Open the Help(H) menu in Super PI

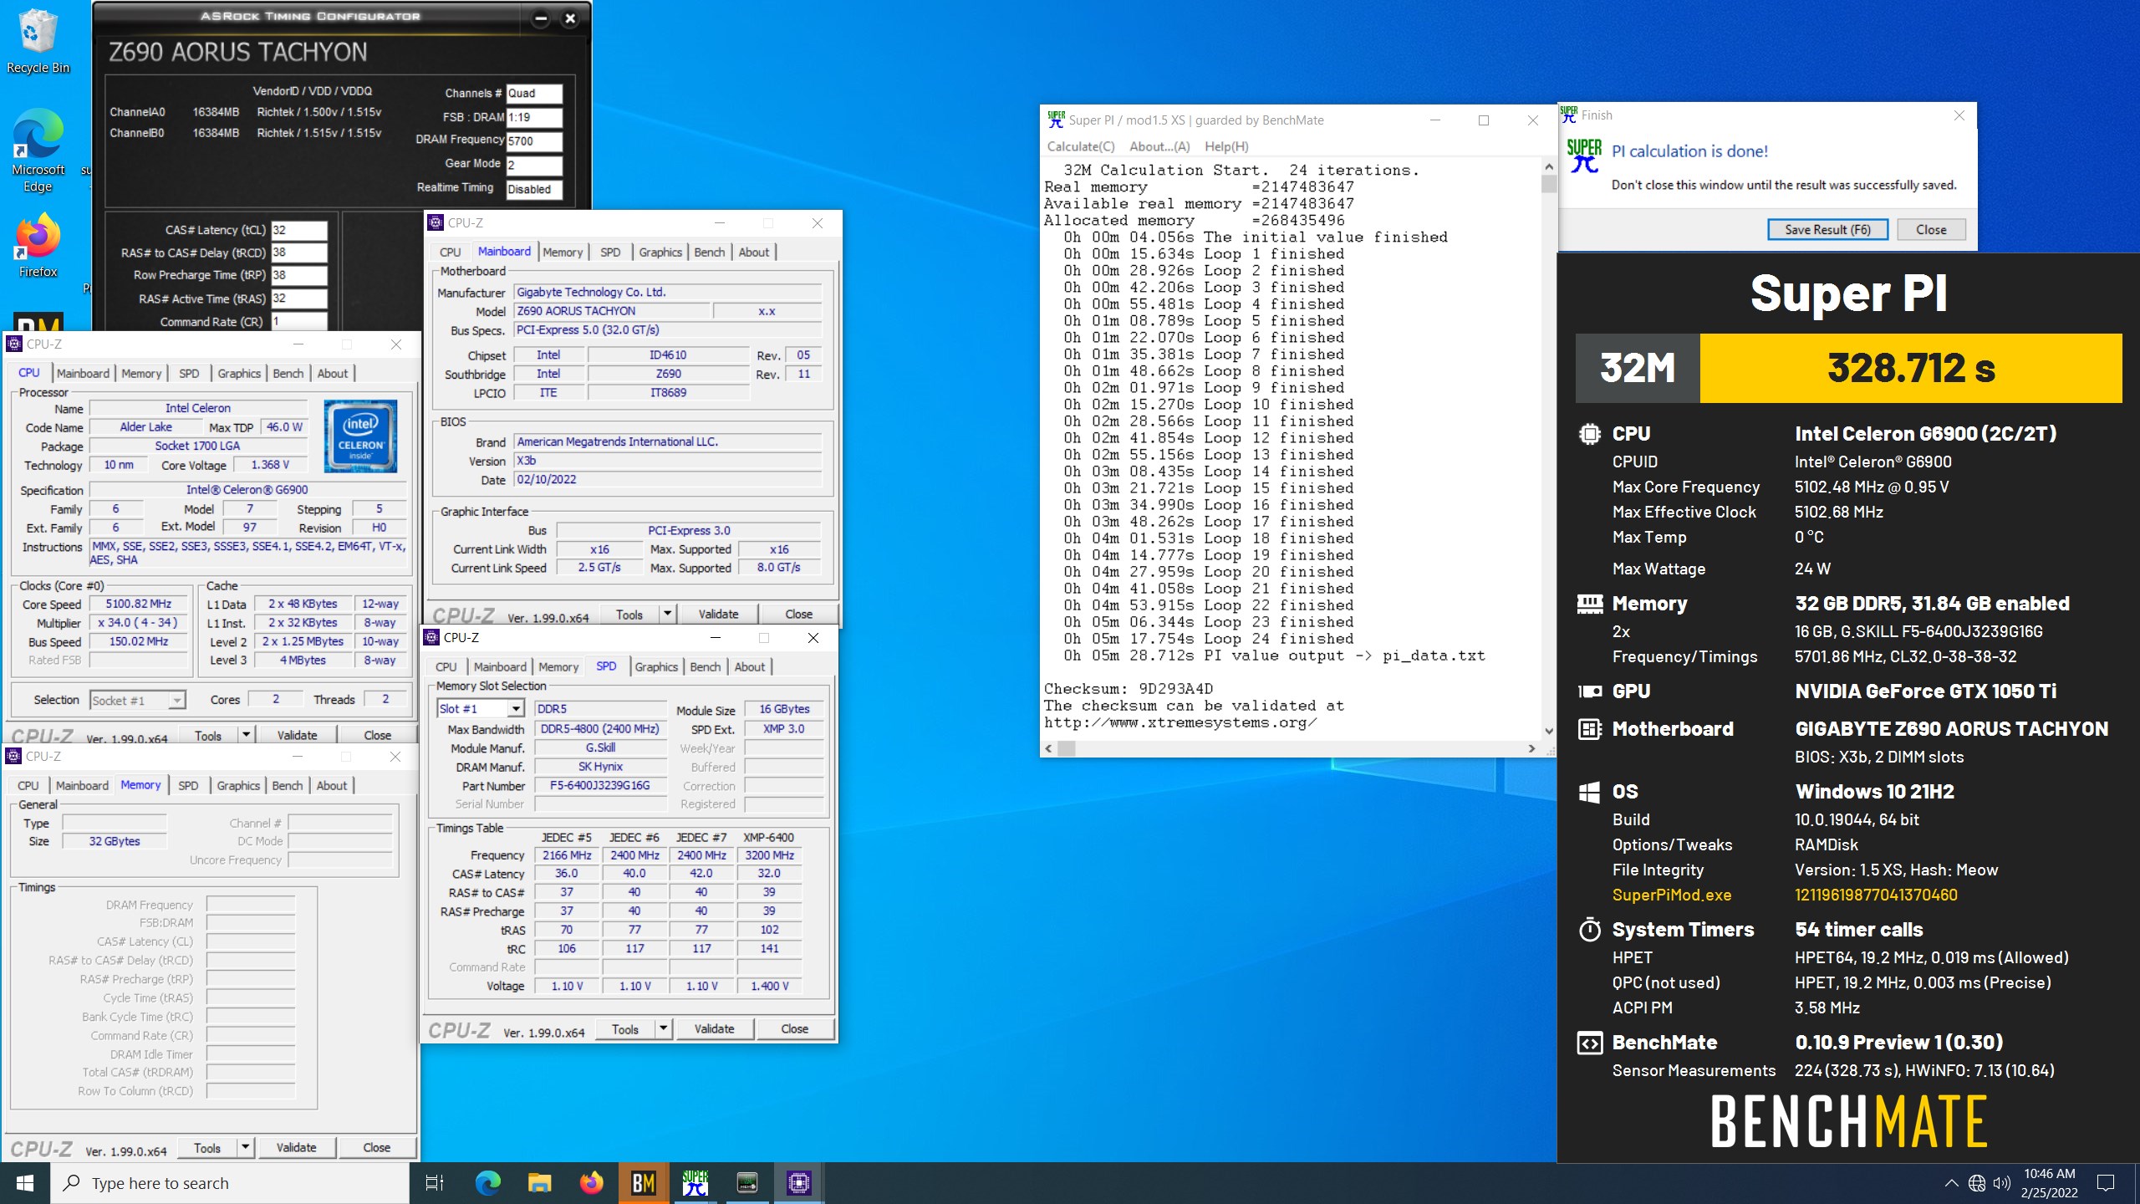tap(1226, 146)
